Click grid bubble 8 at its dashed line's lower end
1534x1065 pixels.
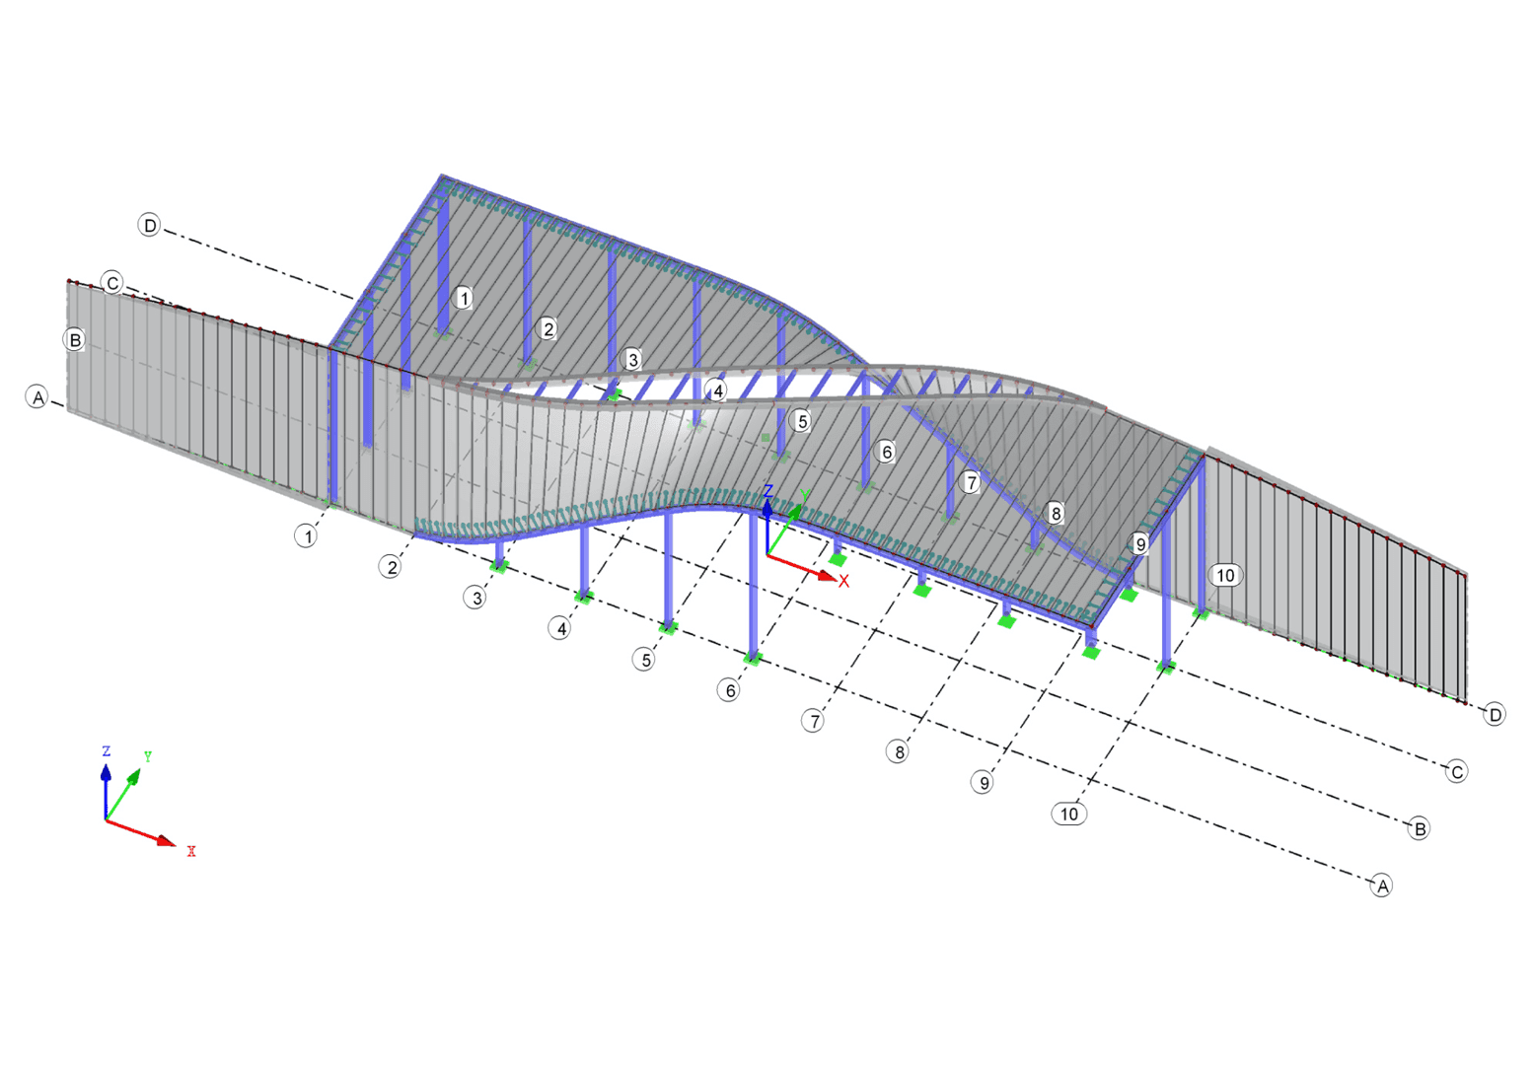(899, 751)
